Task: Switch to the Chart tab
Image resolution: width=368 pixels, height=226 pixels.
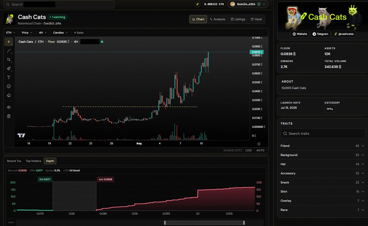Action: pos(198,19)
